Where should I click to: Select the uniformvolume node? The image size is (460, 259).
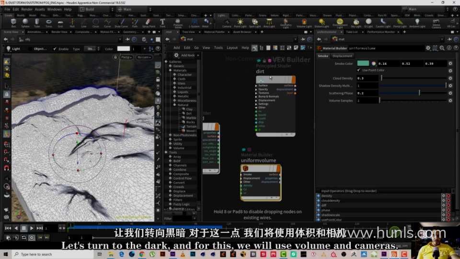coord(261,183)
